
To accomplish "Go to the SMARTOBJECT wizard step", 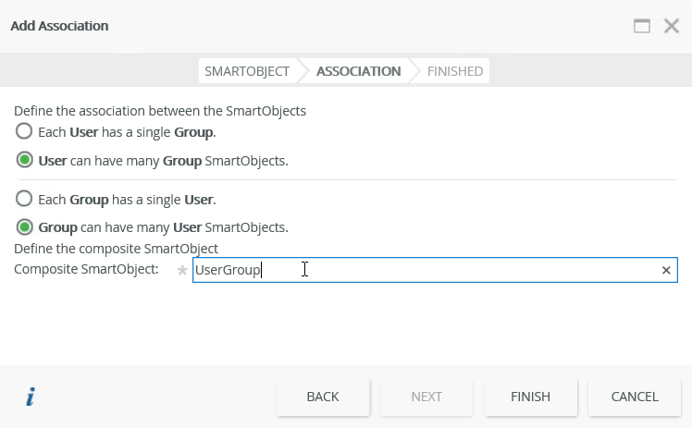I will [x=246, y=71].
